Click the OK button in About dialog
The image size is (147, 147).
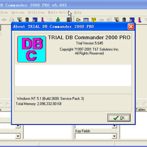point(119,118)
